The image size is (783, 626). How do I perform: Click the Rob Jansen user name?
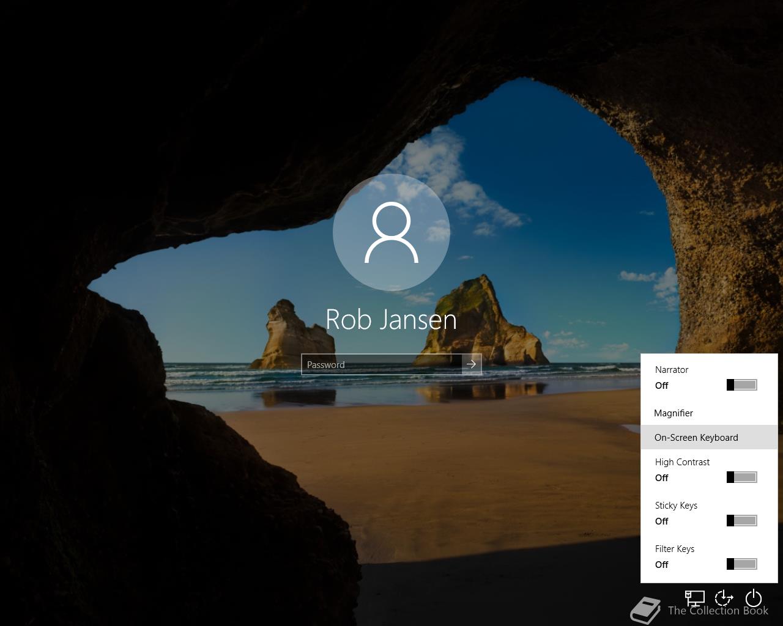pyautogui.click(x=391, y=319)
